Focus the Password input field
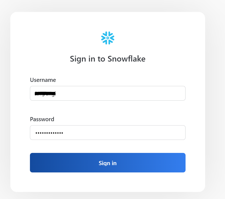The width and height of the screenshot is (225, 199). point(107,133)
